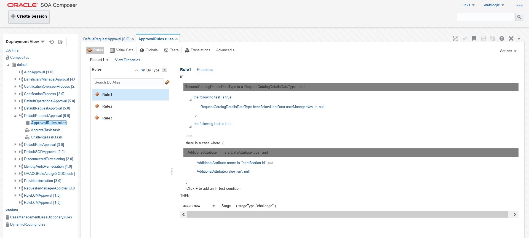This screenshot has width=529, height=238.
Task: Click the default partition grid icon
Action: pyautogui.click(x=14, y=65)
